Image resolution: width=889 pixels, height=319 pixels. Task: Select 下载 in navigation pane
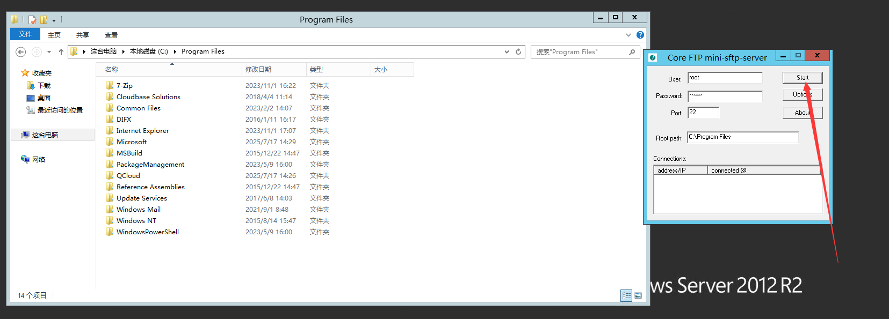coord(44,86)
